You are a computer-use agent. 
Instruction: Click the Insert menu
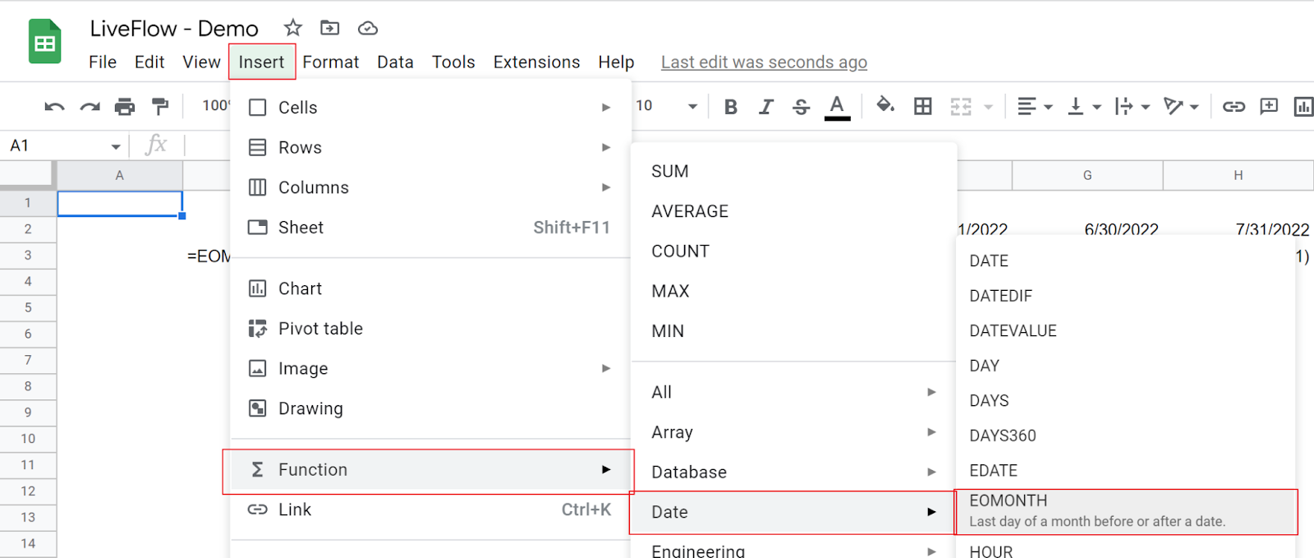click(261, 62)
